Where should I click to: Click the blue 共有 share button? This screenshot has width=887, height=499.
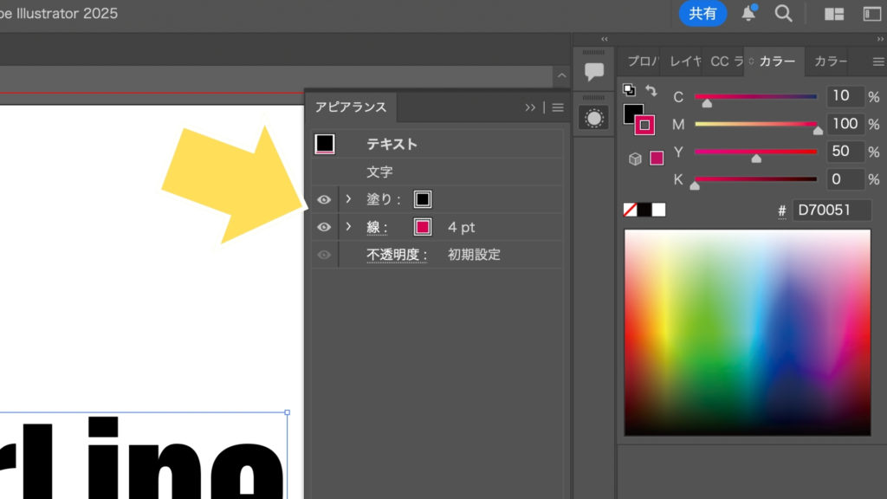pos(702,14)
